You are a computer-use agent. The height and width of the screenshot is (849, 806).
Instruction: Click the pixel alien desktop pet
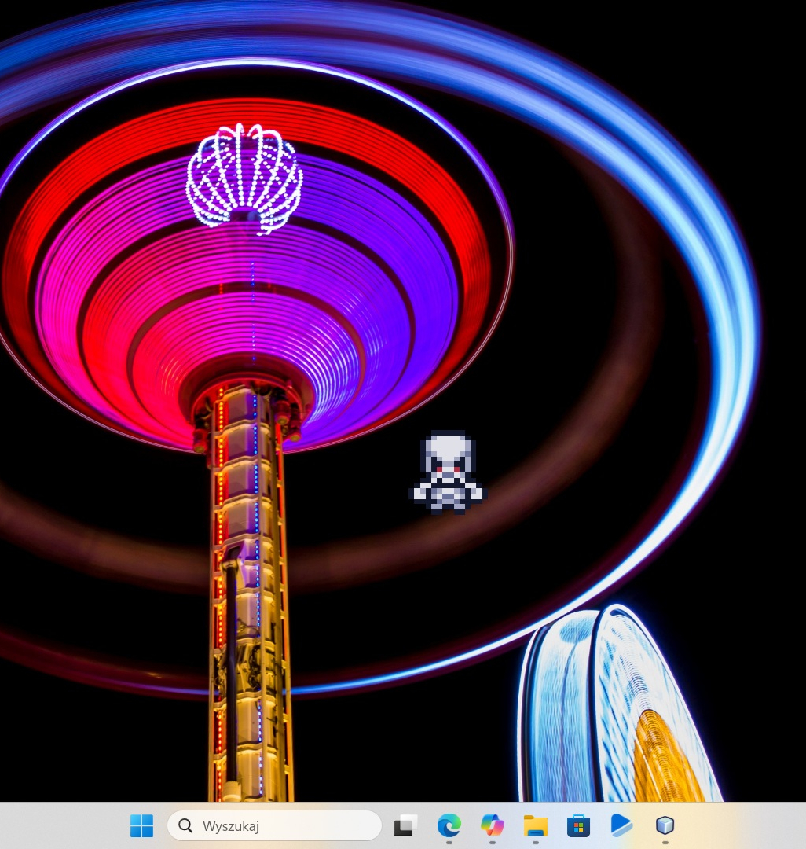tap(449, 472)
